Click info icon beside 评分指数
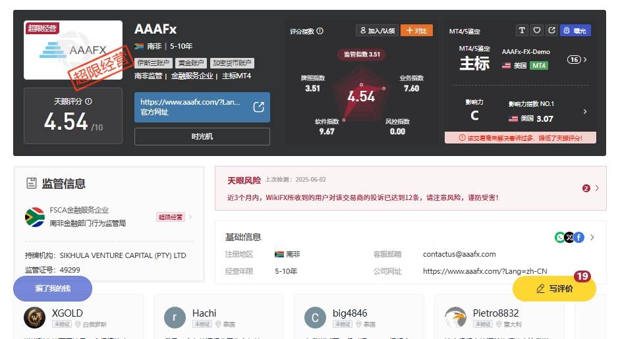 coord(320,31)
